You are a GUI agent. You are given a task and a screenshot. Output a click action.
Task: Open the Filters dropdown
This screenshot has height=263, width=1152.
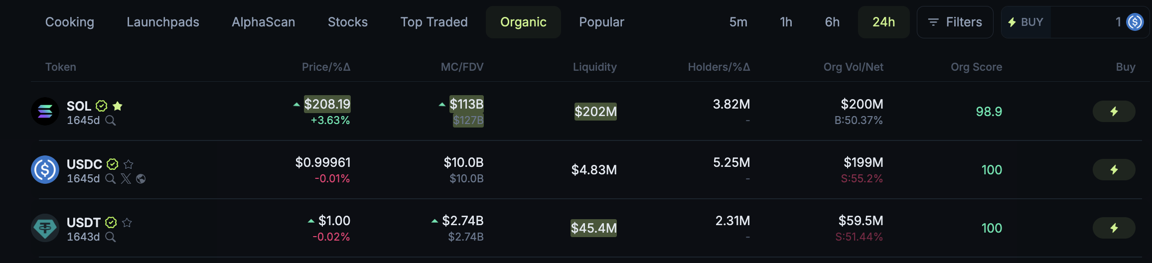(955, 22)
